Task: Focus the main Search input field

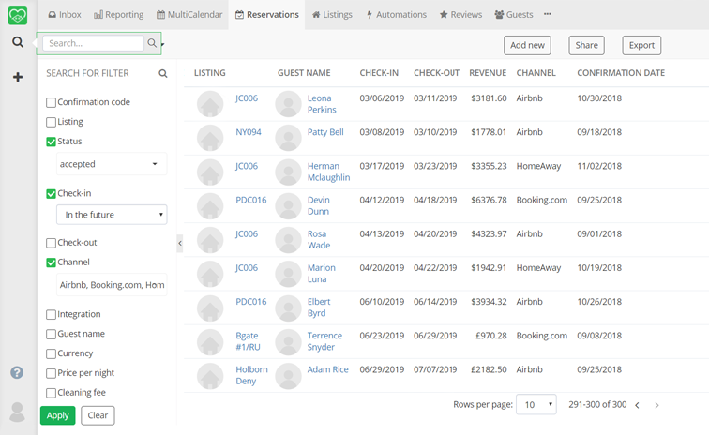Action: click(93, 43)
